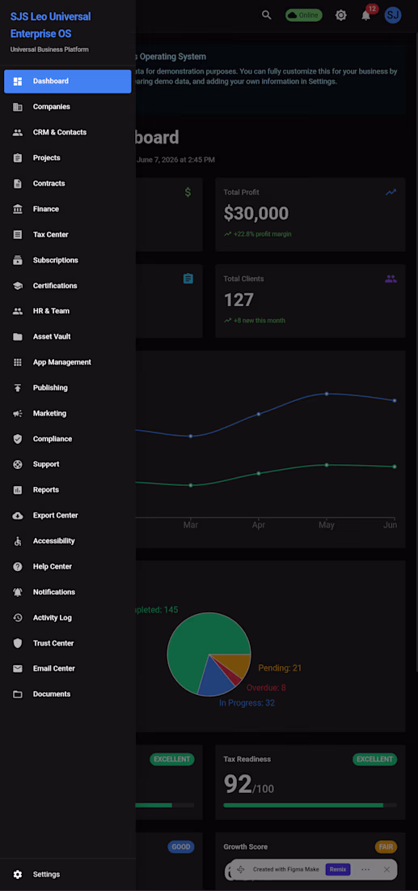Select the Dashboard menu label
The width and height of the screenshot is (418, 891).
[50, 81]
